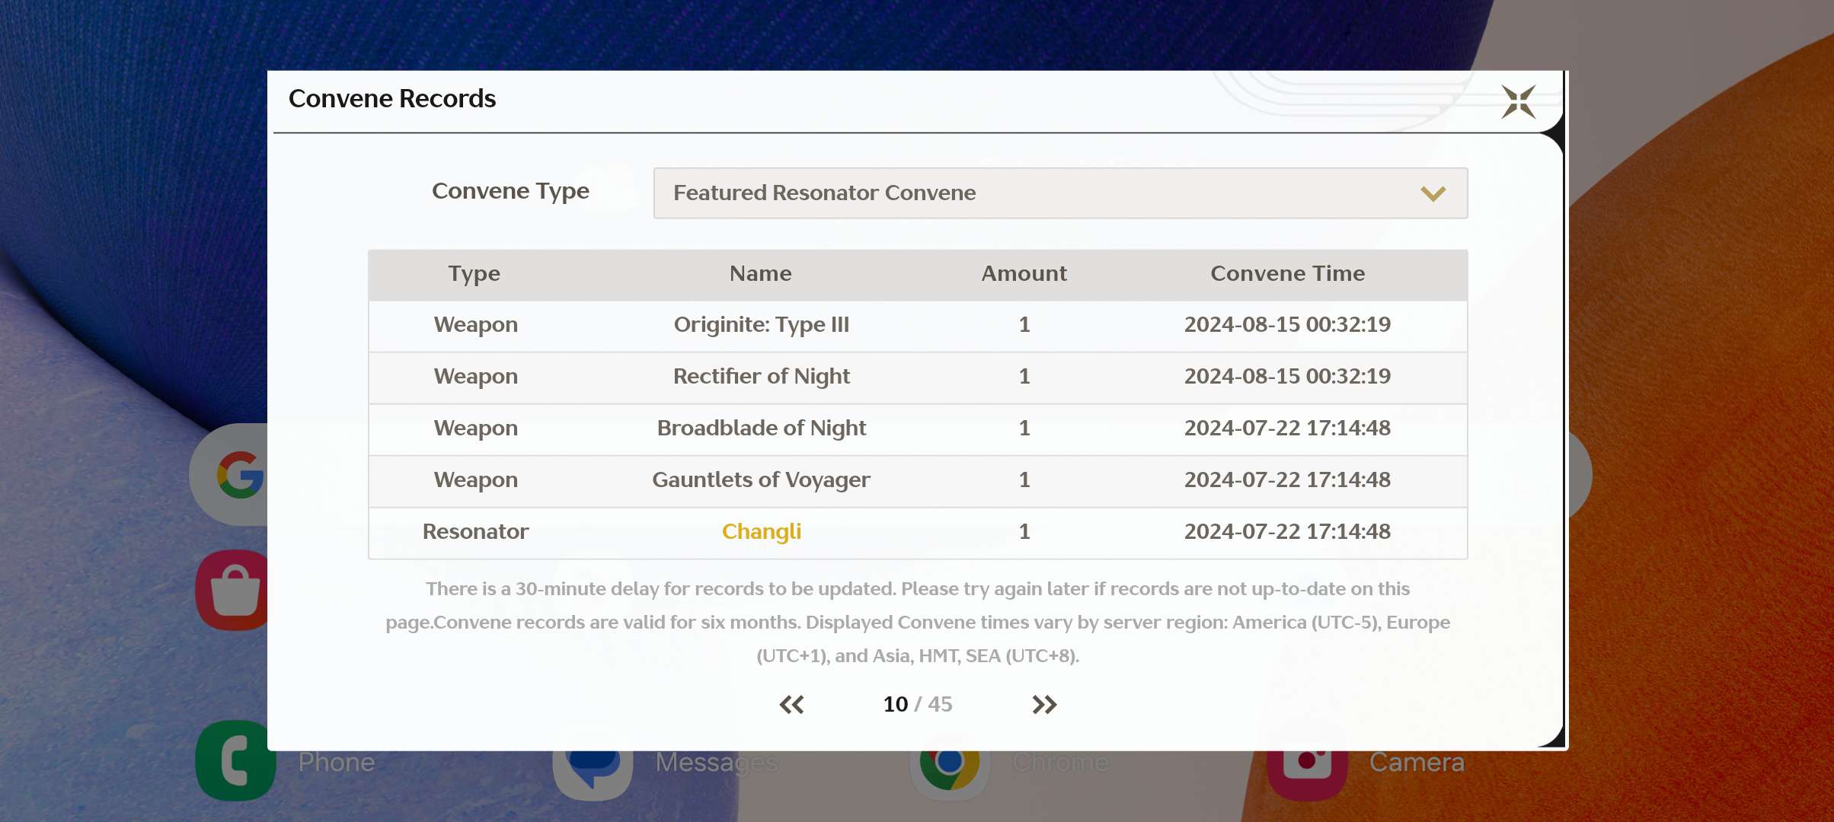Image resolution: width=1834 pixels, height=822 pixels.
Task: Expand the Convene Type dropdown chevron
Action: click(x=1433, y=193)
